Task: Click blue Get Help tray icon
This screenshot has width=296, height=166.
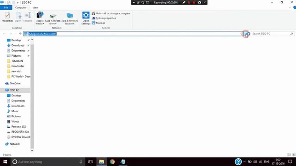Action: [238, 162]
